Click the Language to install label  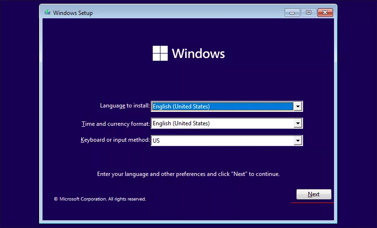pyautogui.click(x=125, y=106)
